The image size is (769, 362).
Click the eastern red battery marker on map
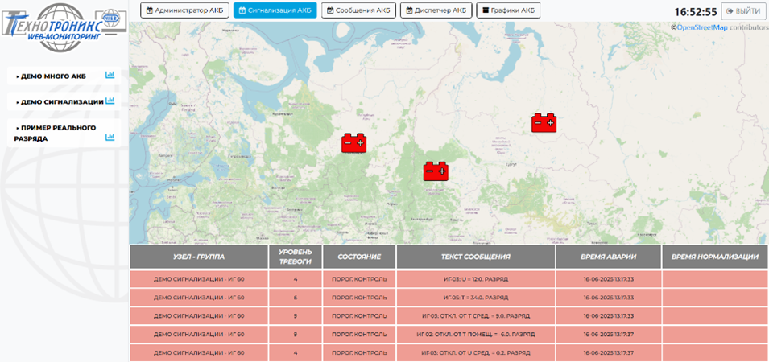[x=544, y=122]
